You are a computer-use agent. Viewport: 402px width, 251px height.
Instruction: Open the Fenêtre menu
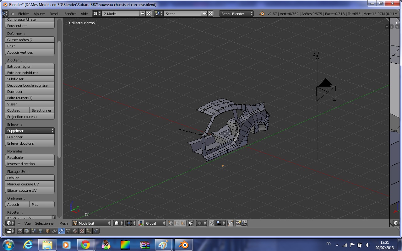pyautogui.click(x=70, y=14)
